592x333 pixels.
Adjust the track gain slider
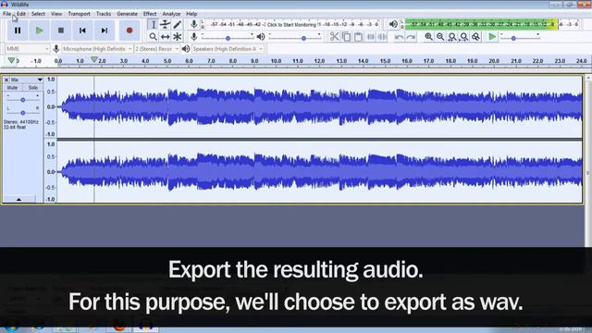point(22,100)
